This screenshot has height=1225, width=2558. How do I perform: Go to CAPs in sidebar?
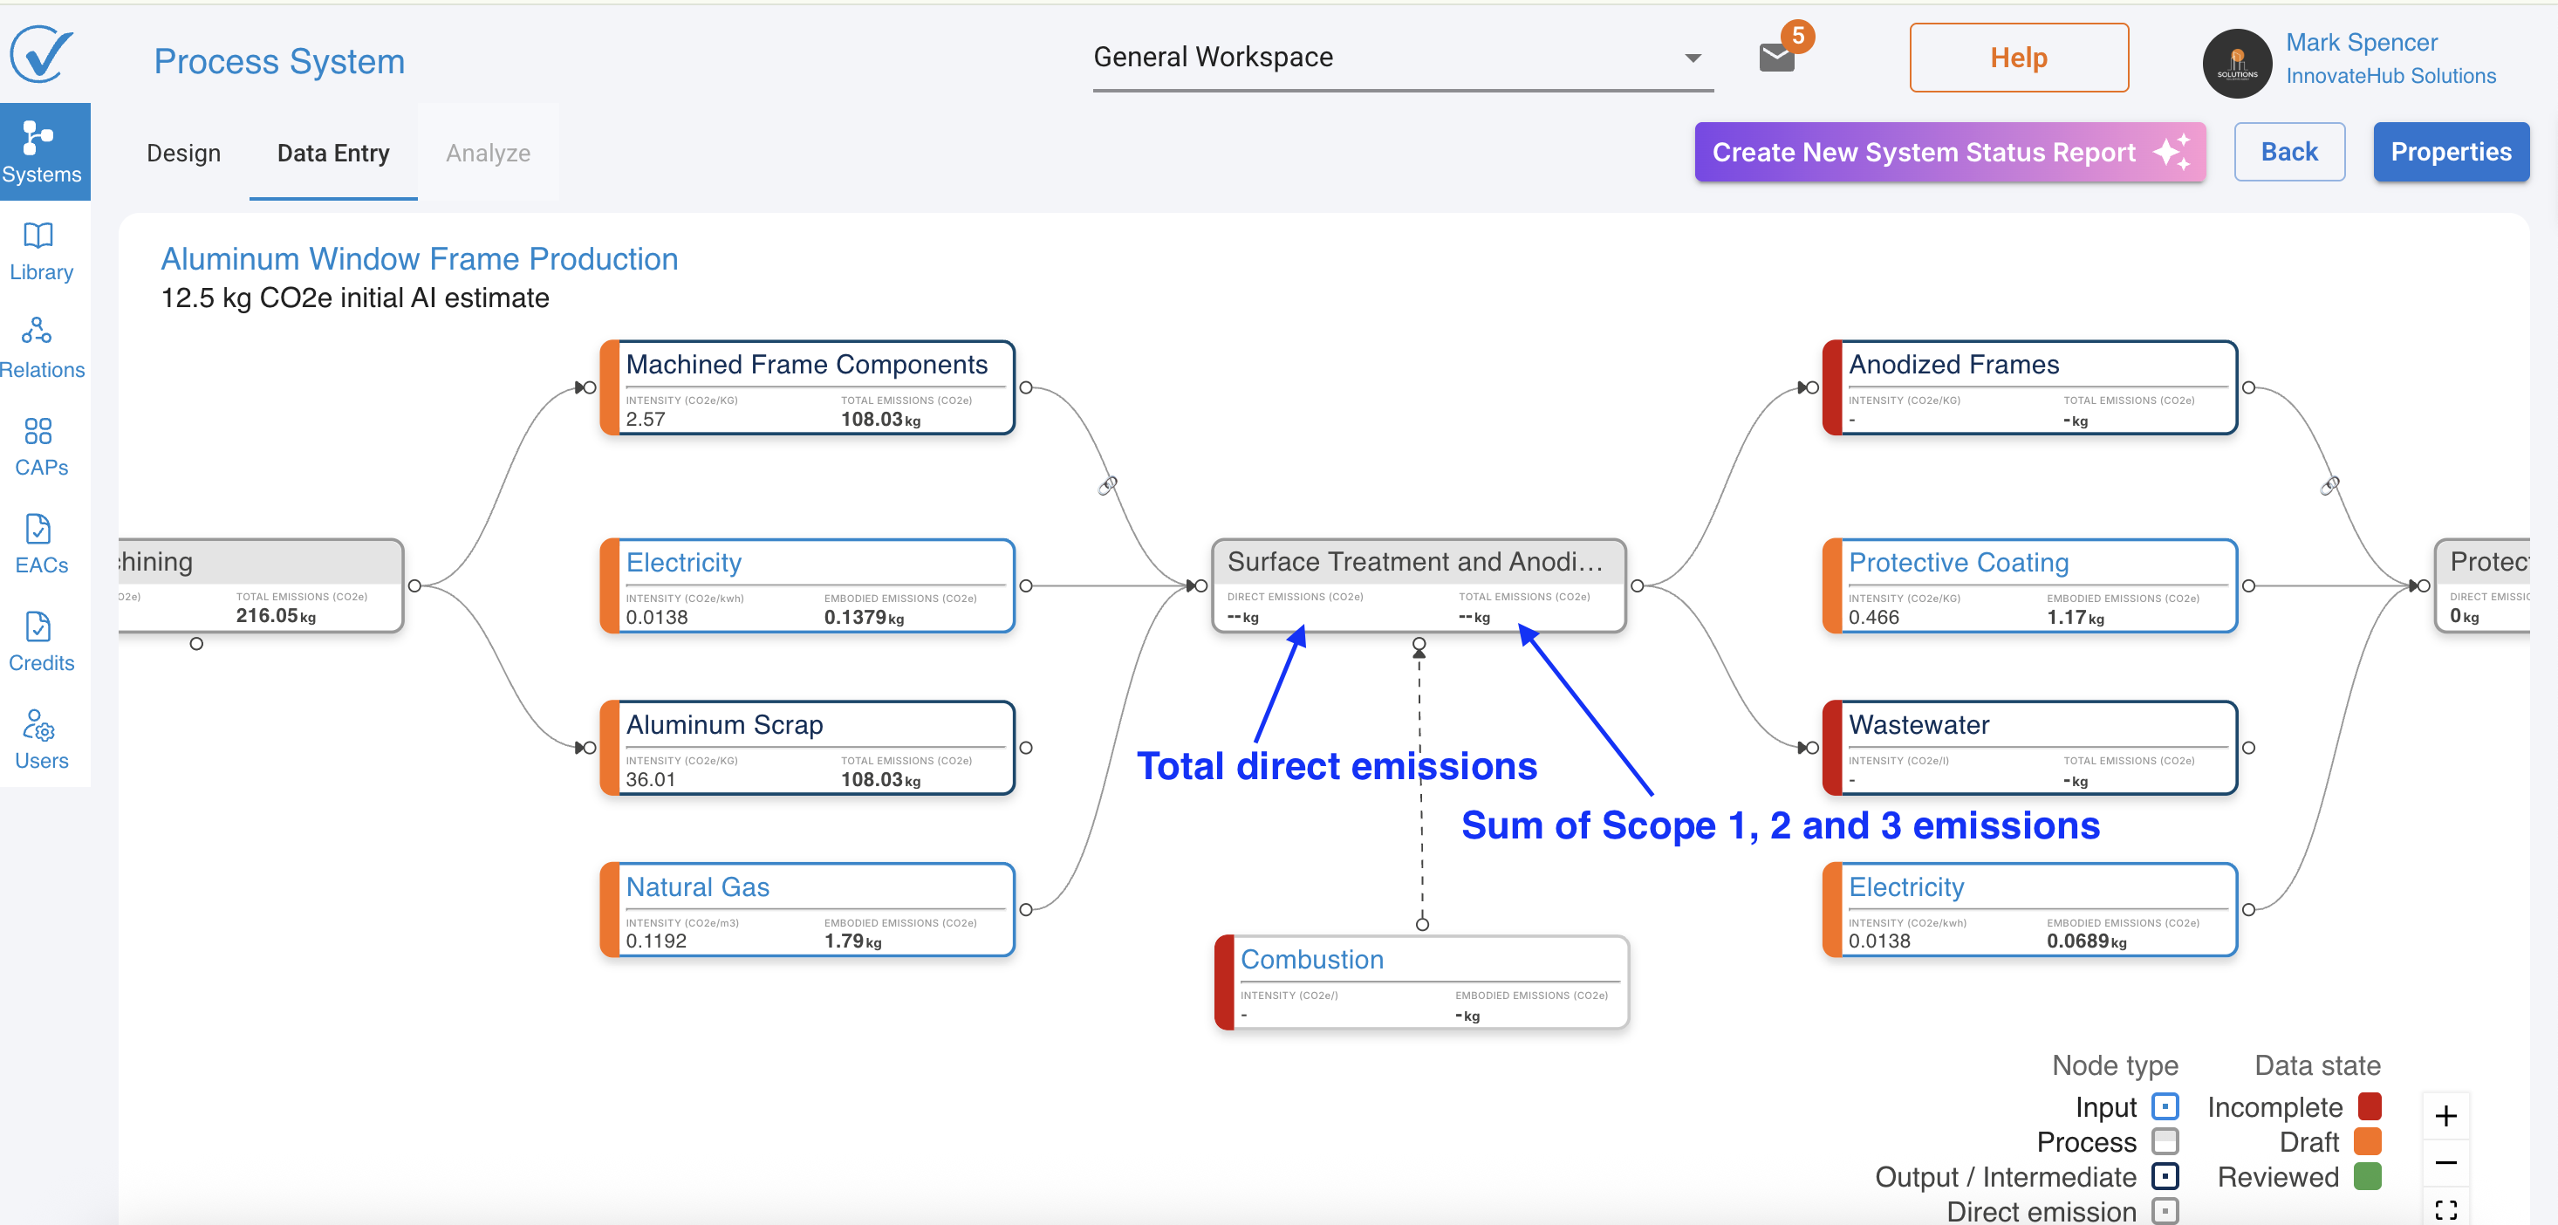(x=41, y=447)
